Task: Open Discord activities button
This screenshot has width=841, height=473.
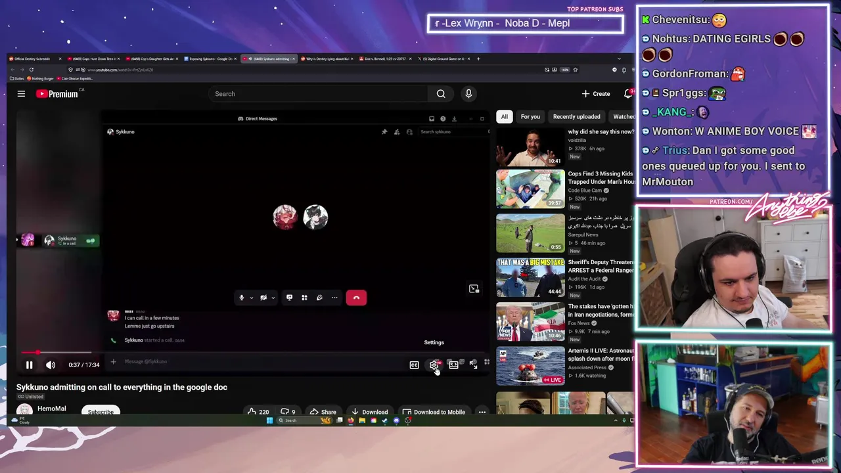Action: [304, 298]
